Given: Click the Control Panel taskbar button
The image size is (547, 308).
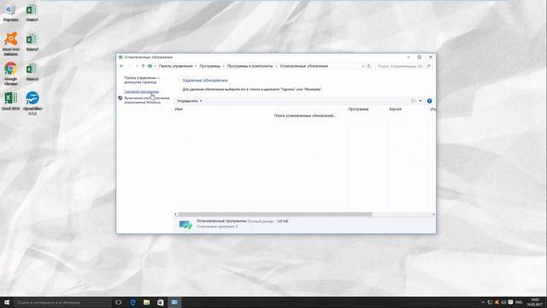Looking at the screenshot, I should [174, 302].
